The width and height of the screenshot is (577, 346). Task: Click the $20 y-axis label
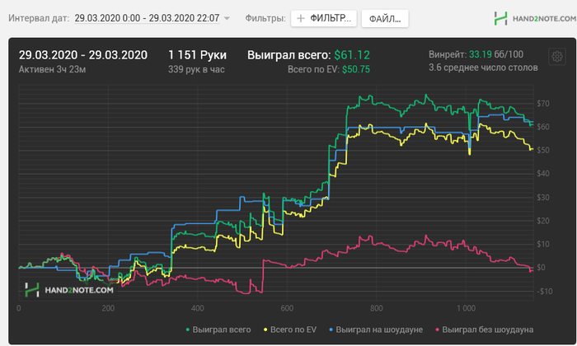(543, 221)
